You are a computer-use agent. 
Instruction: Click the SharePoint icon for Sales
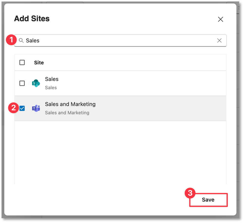36,83
